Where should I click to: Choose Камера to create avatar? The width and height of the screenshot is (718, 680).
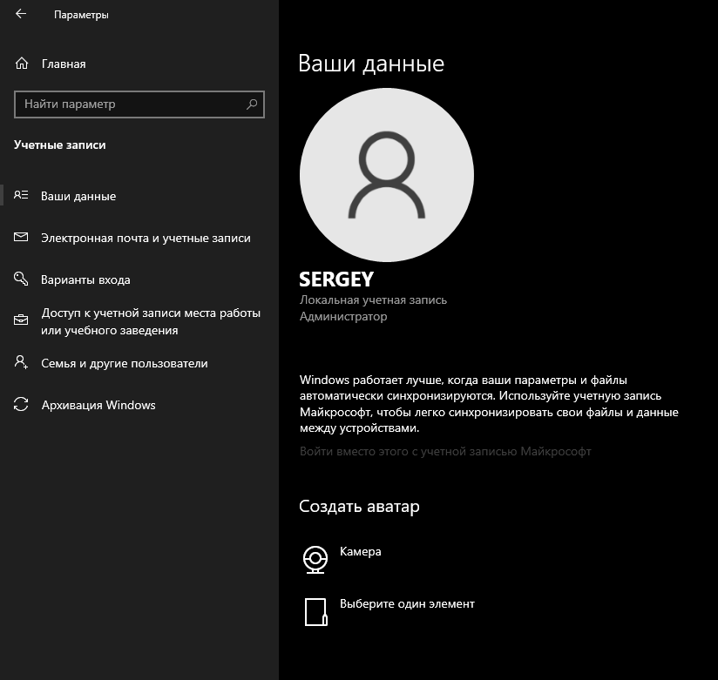pos(360,552)
